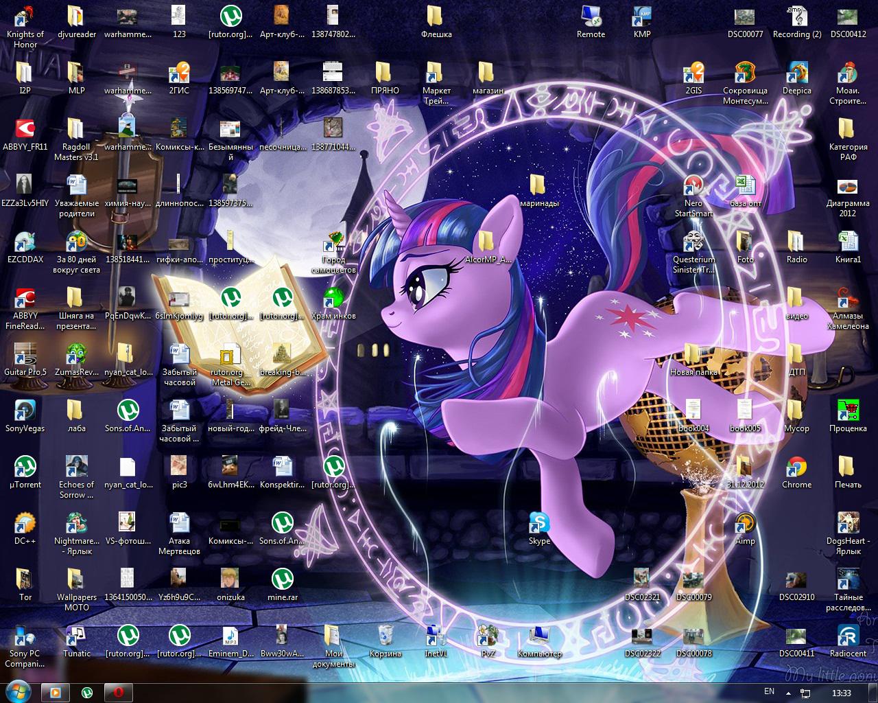This screenshot has width=878, height=703.
Task: Click the uTorrent icon on the taskbar
Action: point(87,693)
